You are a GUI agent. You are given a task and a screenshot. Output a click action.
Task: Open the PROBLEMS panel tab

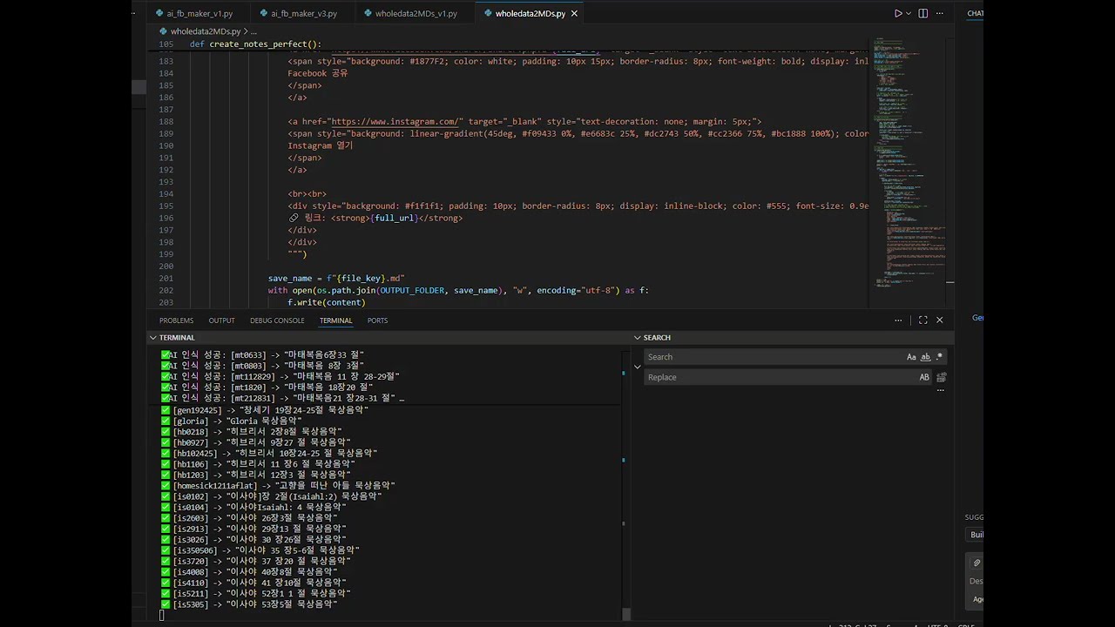[177, 320]
